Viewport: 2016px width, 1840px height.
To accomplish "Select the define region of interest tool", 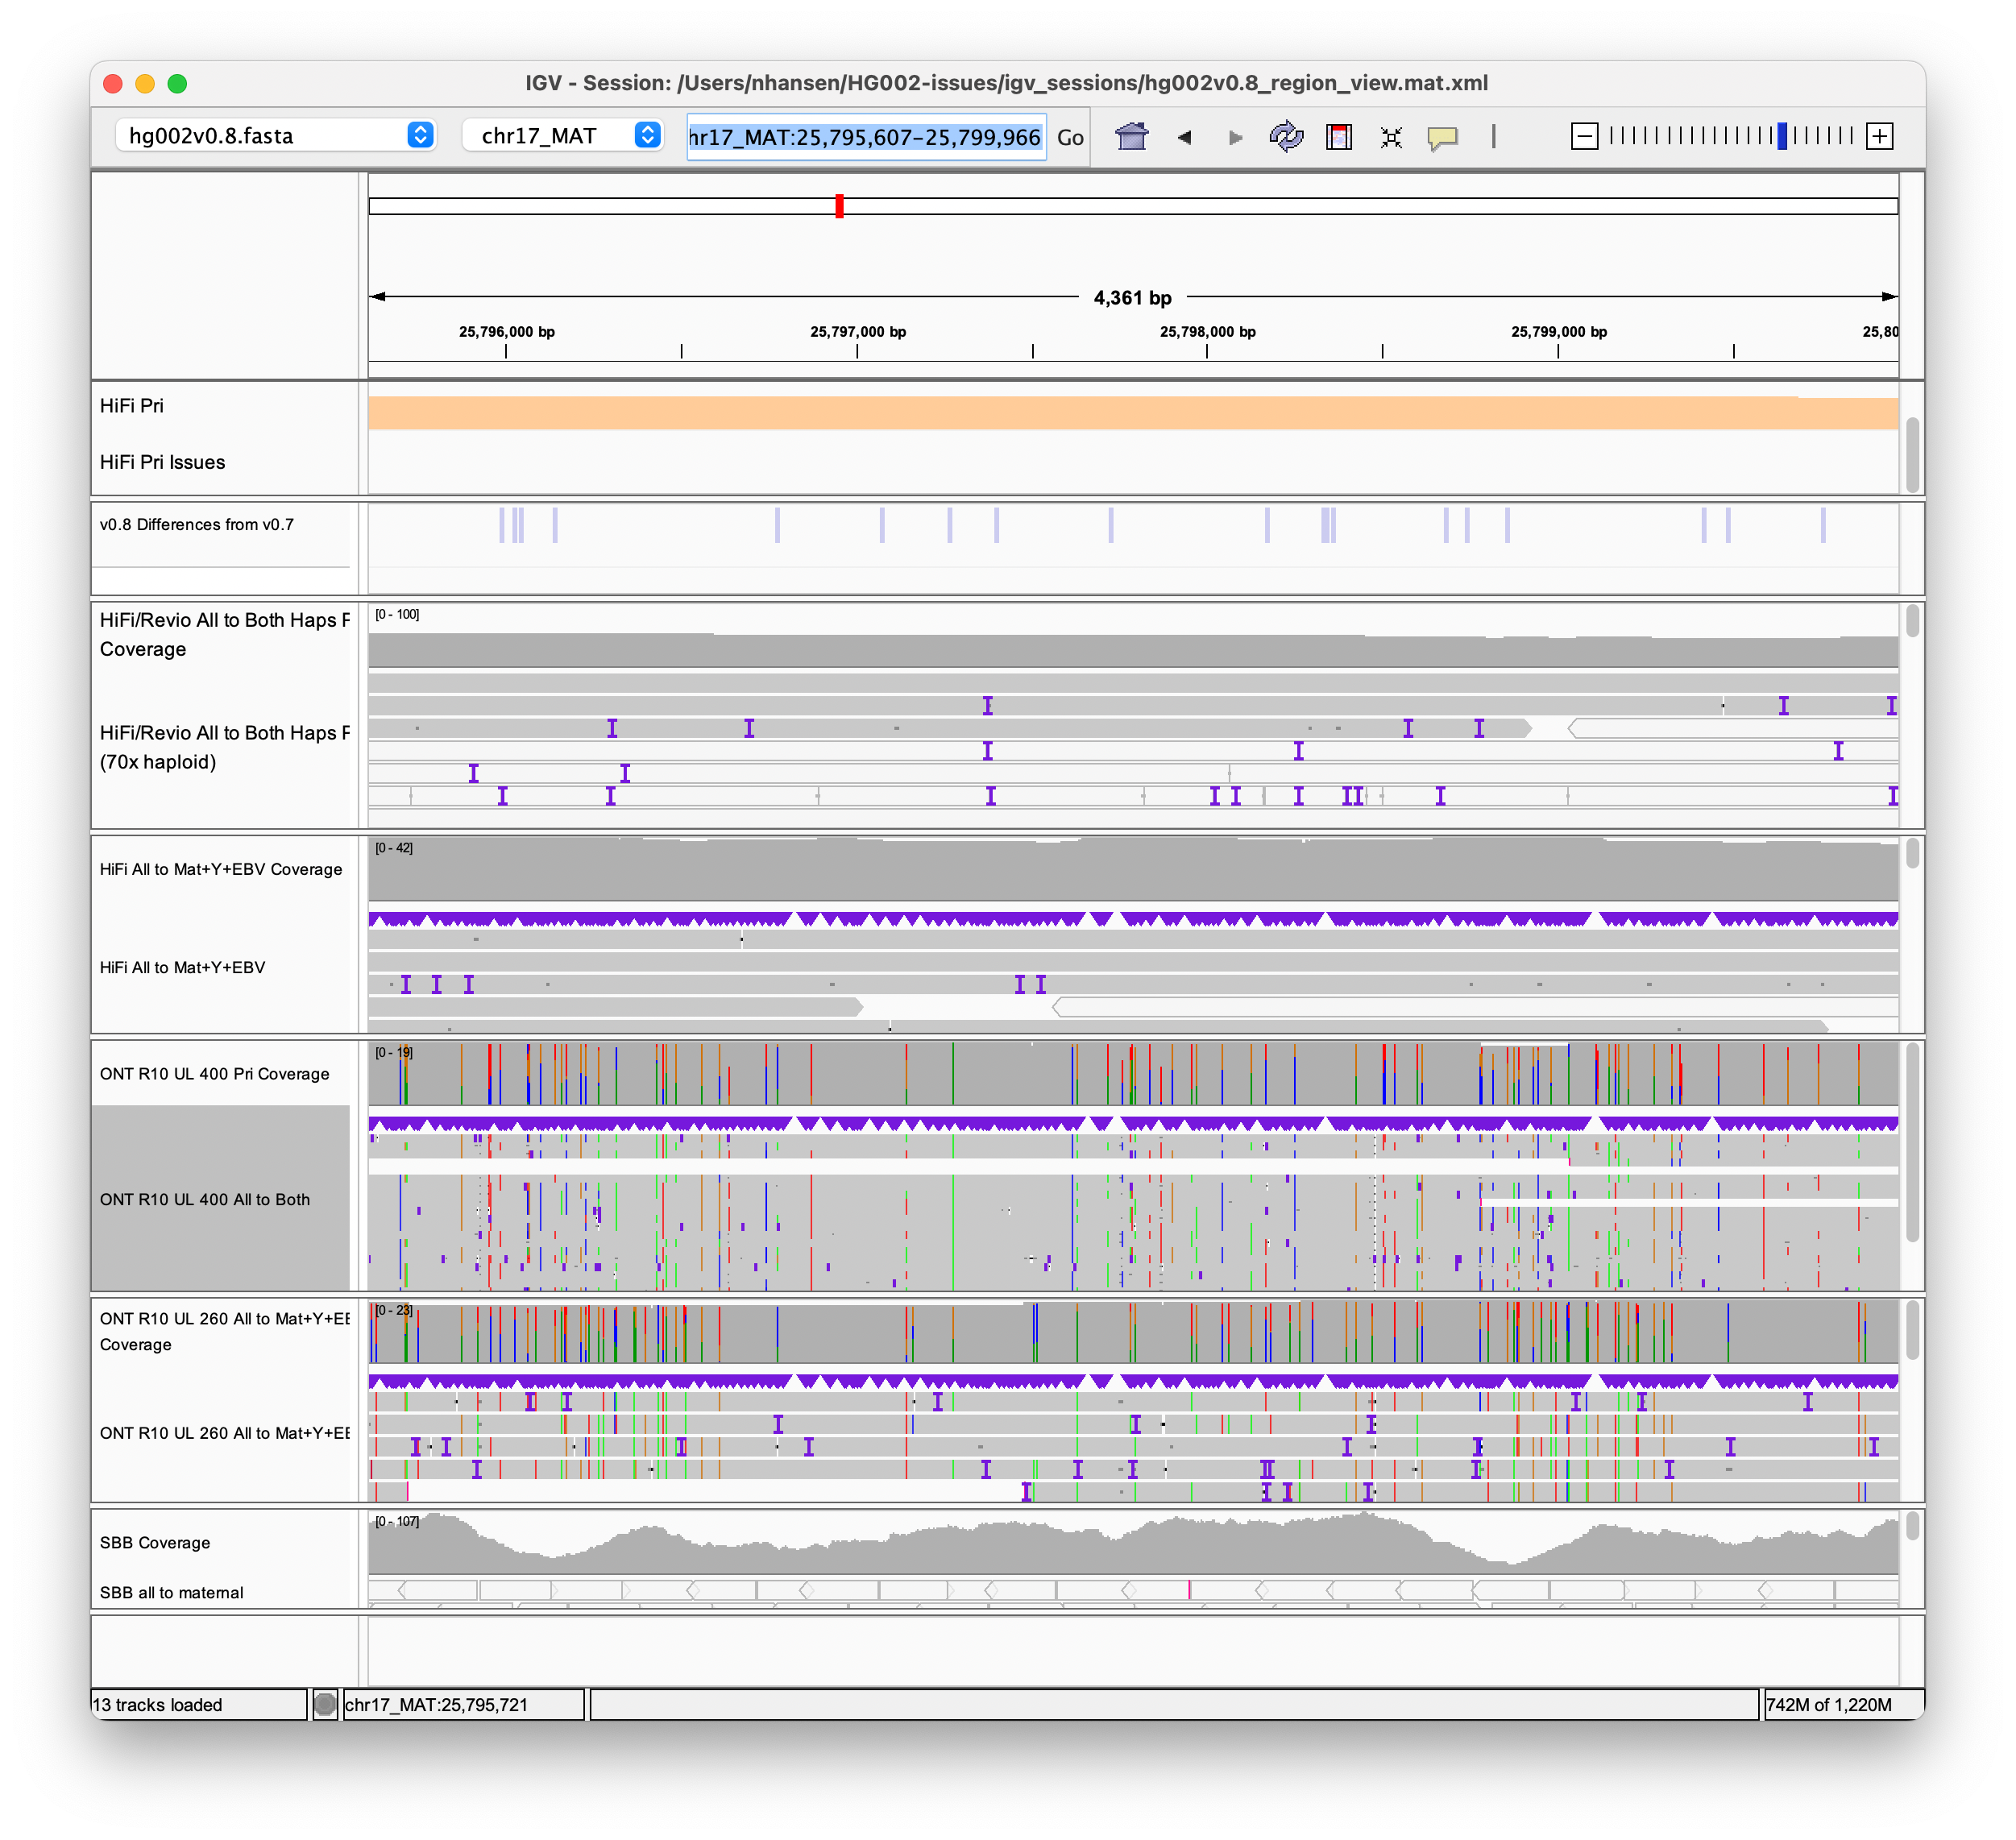I will [x=1339, y=137].
